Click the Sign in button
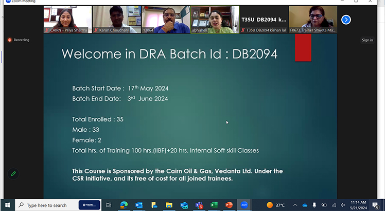 pos(367,40)
